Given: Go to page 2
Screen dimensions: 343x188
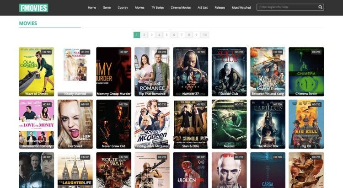Looking at the screenshot, I should [x=144, y=35].
